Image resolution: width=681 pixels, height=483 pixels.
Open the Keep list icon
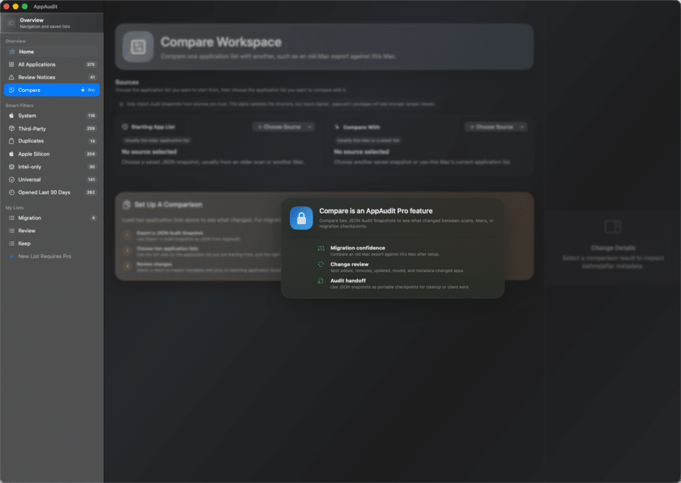[12, 243]
